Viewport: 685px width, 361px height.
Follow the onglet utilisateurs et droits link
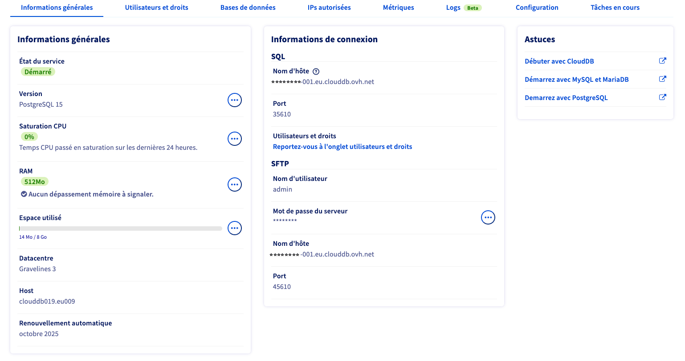click(x=342, y=147)
